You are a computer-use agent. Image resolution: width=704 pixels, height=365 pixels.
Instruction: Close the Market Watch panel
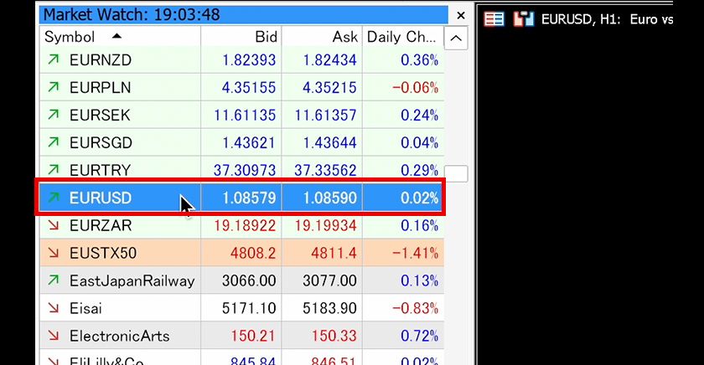point(461,15)
